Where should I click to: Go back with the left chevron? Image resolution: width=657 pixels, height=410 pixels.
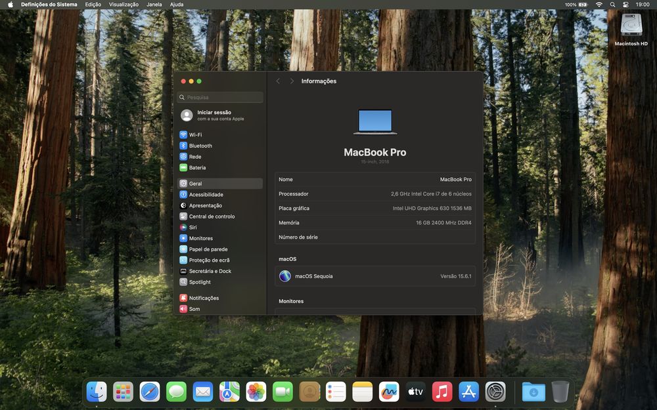278,81
